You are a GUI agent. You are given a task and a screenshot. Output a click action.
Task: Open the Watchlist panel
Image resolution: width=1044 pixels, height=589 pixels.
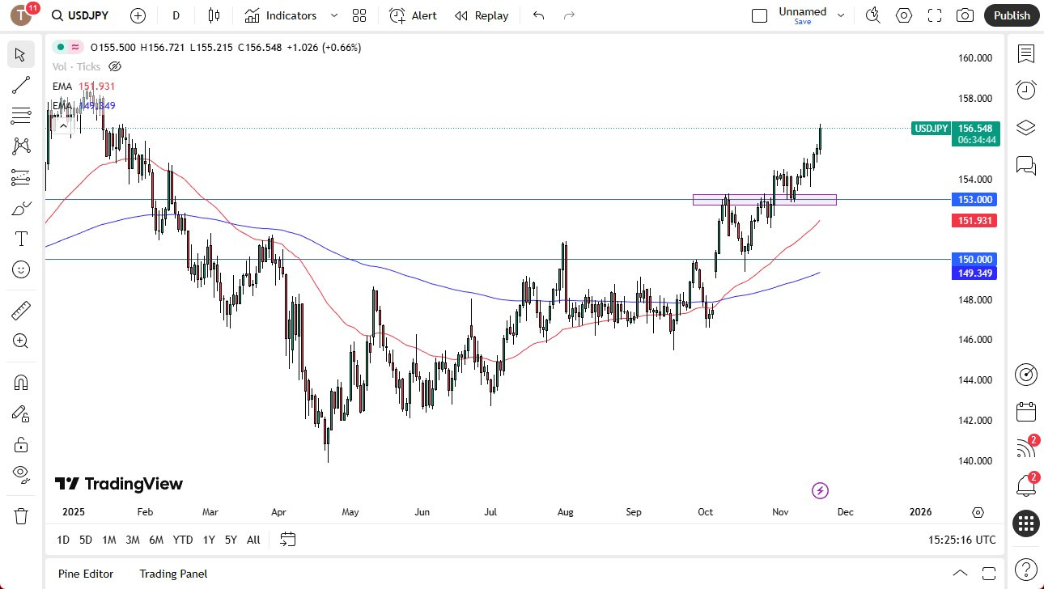coord(1025,53)
